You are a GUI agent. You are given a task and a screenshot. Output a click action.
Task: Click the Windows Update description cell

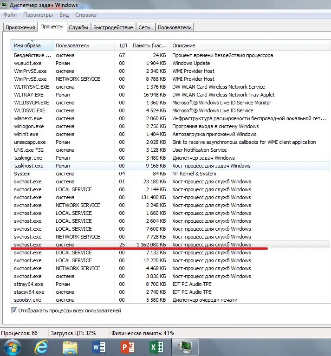pyautogui.click(x=191, y=63)
